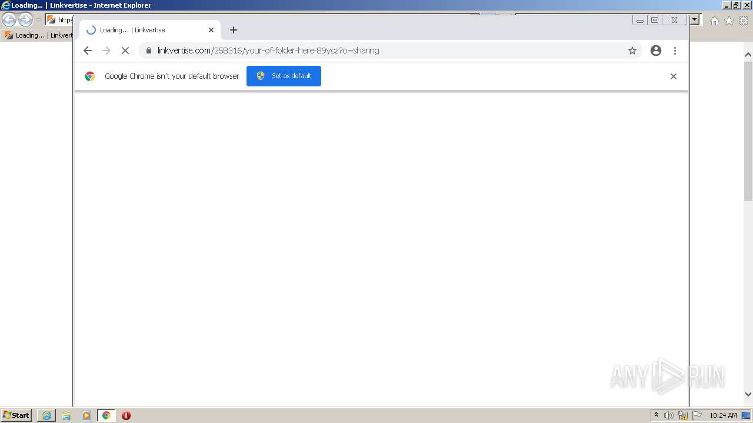The width and height of the screenshot is (753, 423).
Task: Close the Chrome window
Action: point(674,20)
